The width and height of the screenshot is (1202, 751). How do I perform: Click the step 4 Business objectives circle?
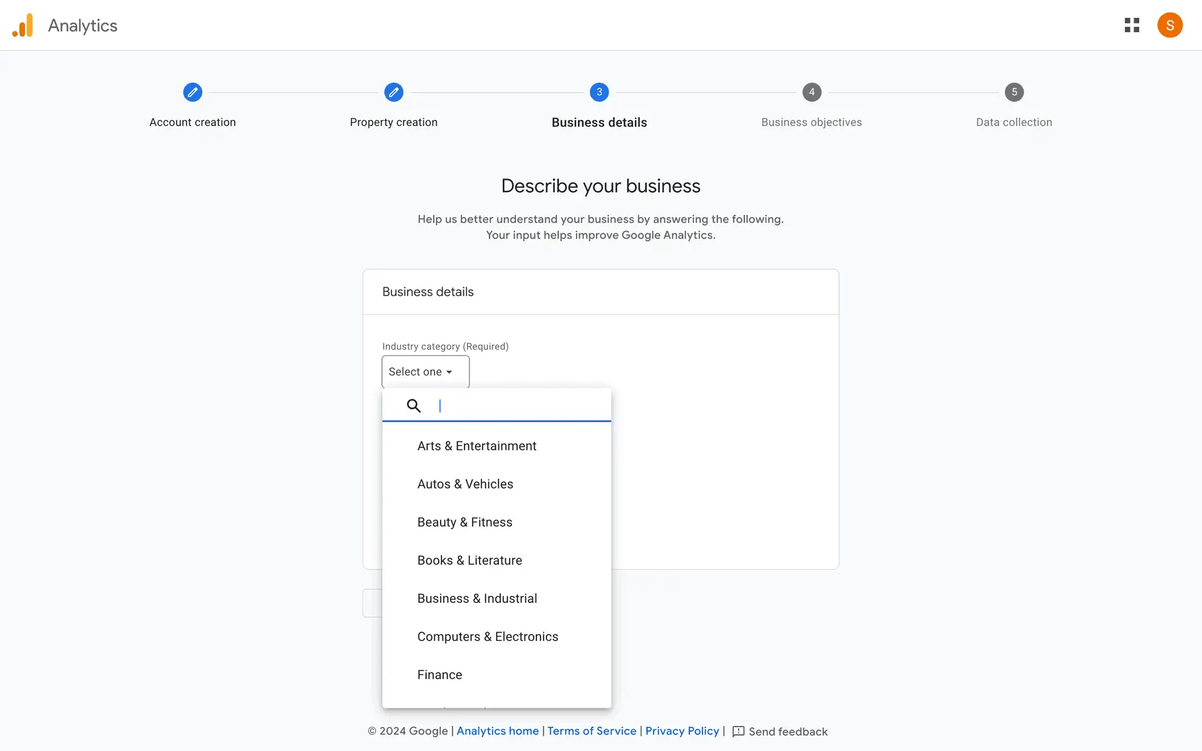pyautogui.click(x=811, y=93)
